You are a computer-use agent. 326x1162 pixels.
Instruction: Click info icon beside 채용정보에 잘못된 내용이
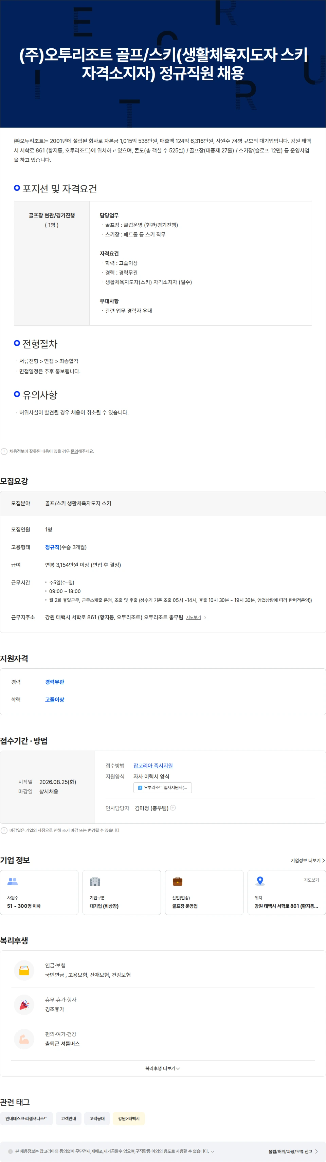(x=4, y=451)
